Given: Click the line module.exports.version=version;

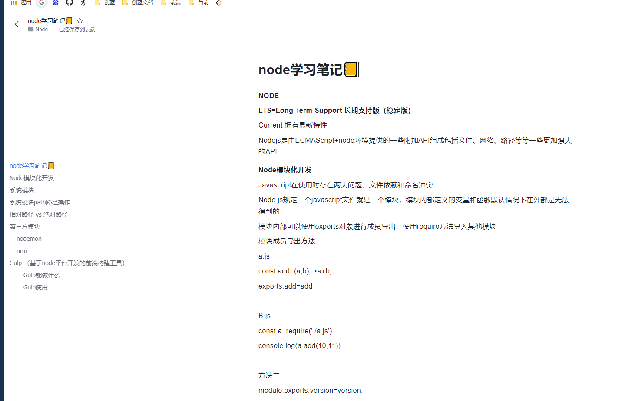Looking at the screenshot, I should pos(311,390).
